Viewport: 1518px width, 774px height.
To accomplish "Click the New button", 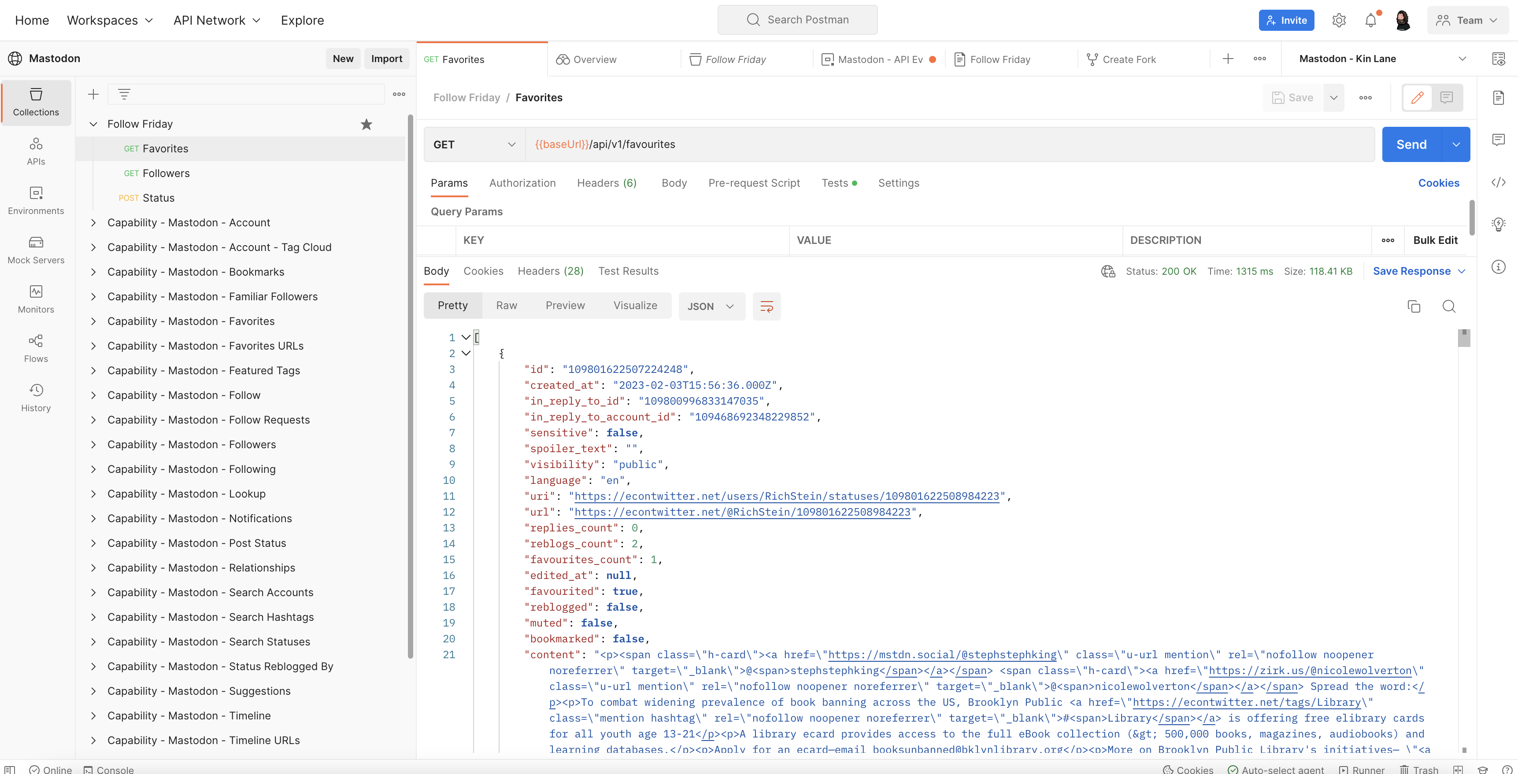I will coord(343,59).
